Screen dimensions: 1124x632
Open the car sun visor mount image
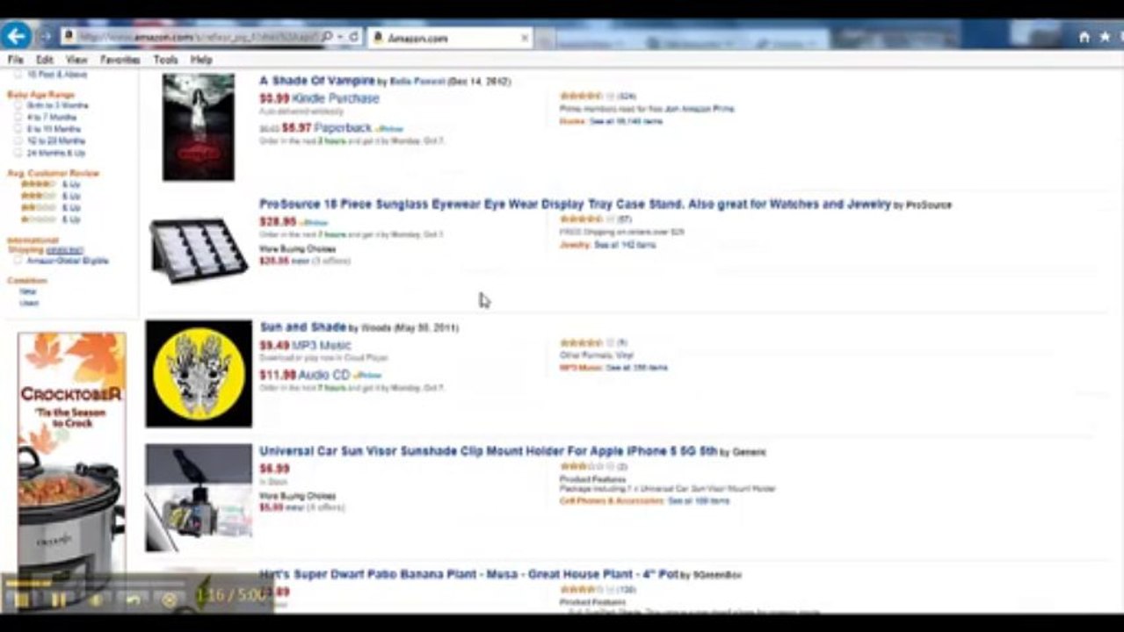point(199,497)
